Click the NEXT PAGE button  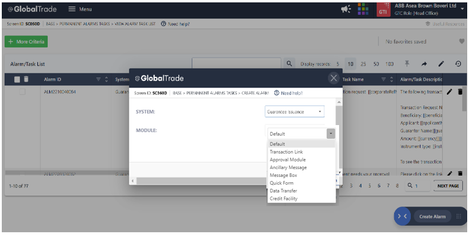coord(448,186)
